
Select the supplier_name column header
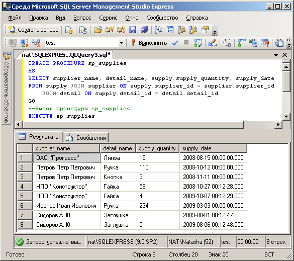click(66, 148)
